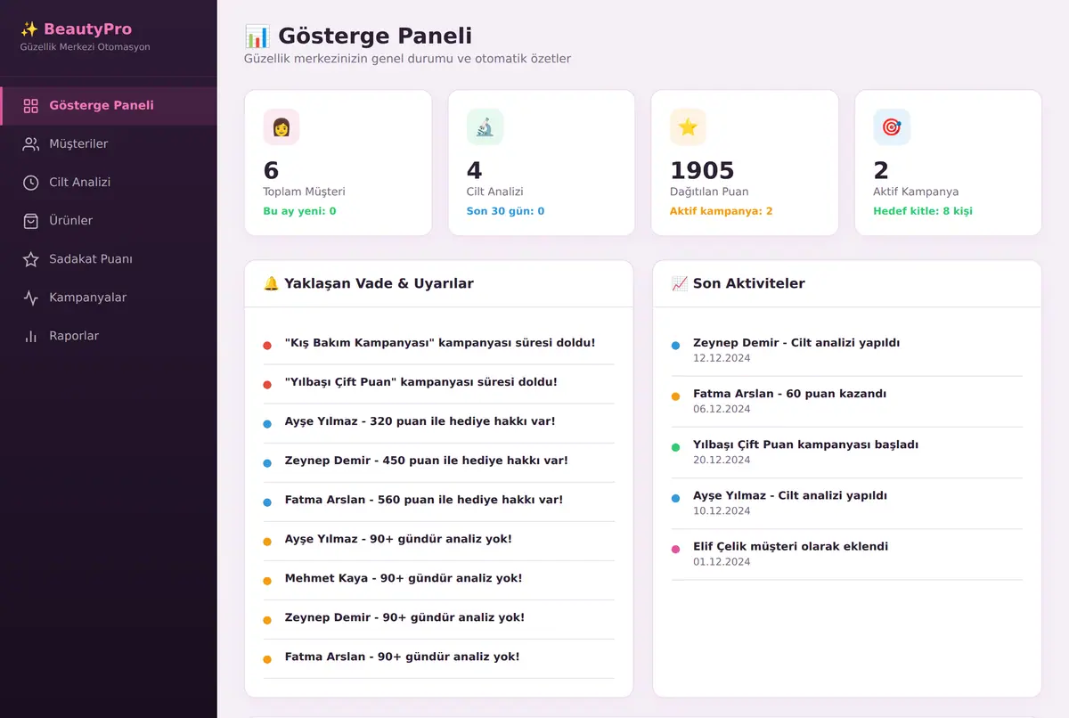Click Ayşe Yılmaz 320 puan gift alert
This screenshot has height=718, width=1069.
439,423
